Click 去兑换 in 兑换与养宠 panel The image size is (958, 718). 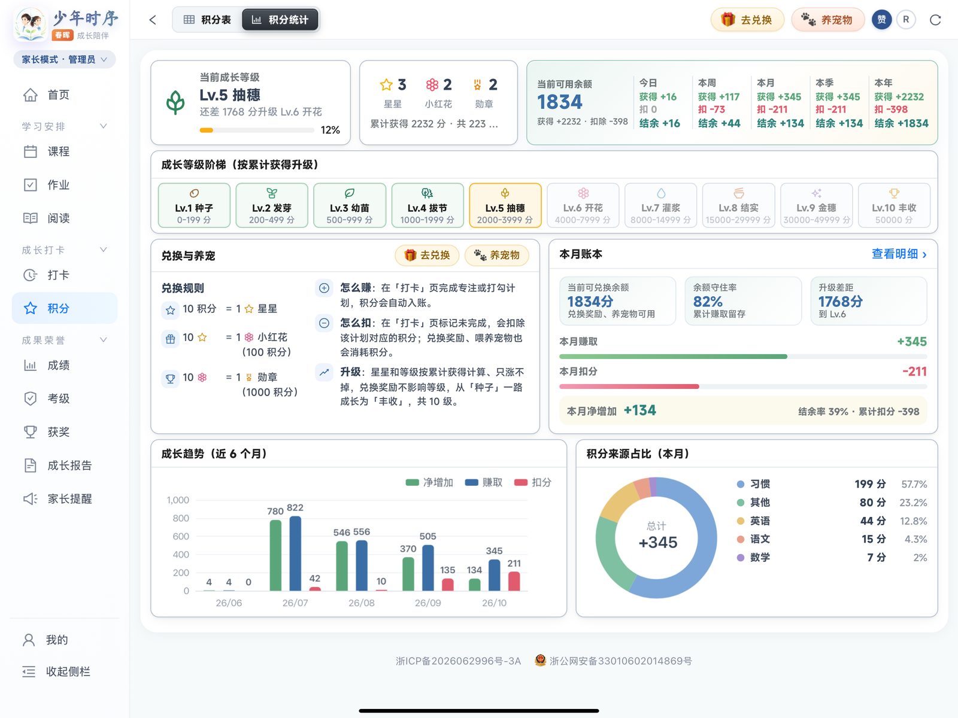427,255
